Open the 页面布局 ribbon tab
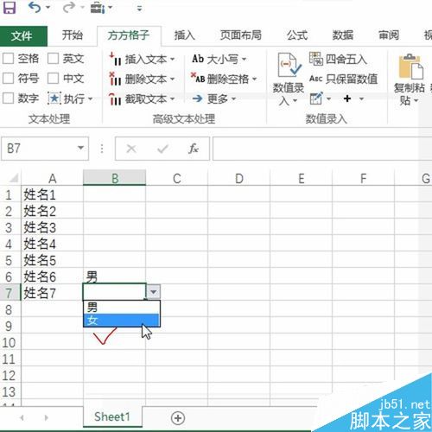The image size is (432, 432). [241, 35]
